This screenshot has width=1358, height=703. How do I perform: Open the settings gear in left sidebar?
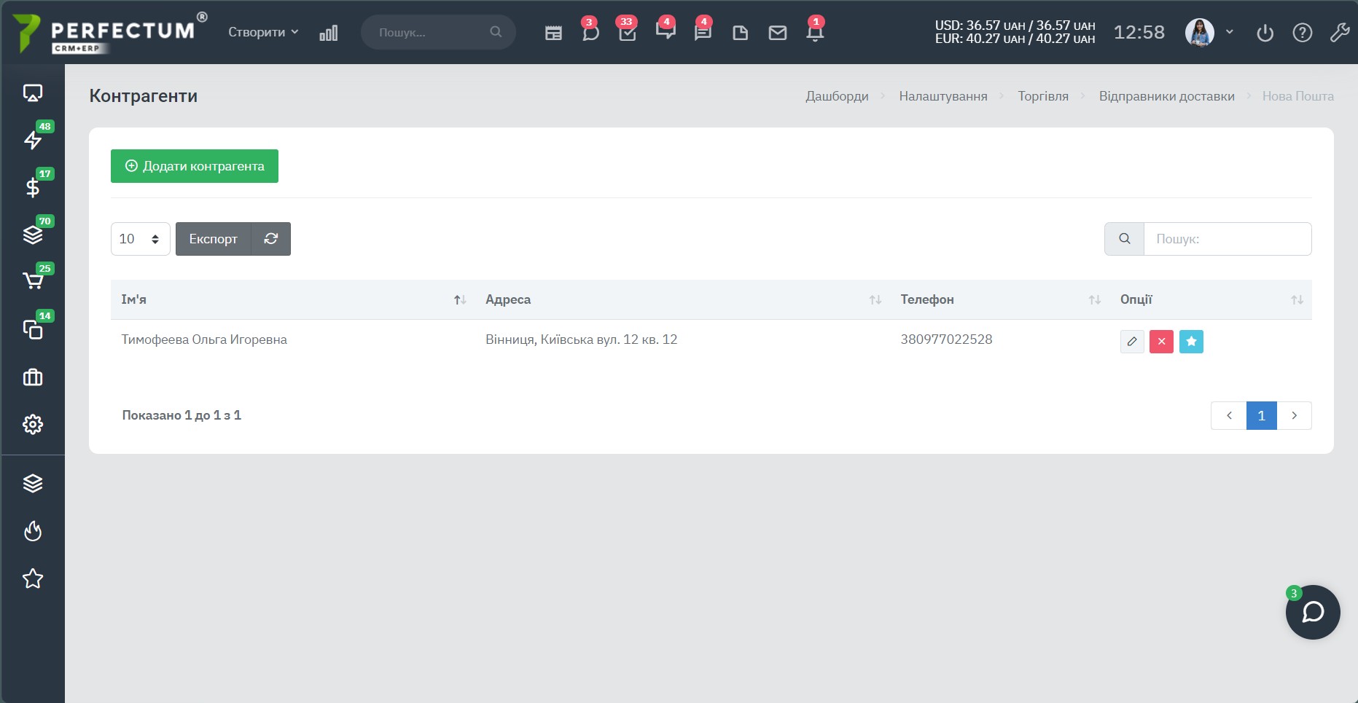point(33,425)
